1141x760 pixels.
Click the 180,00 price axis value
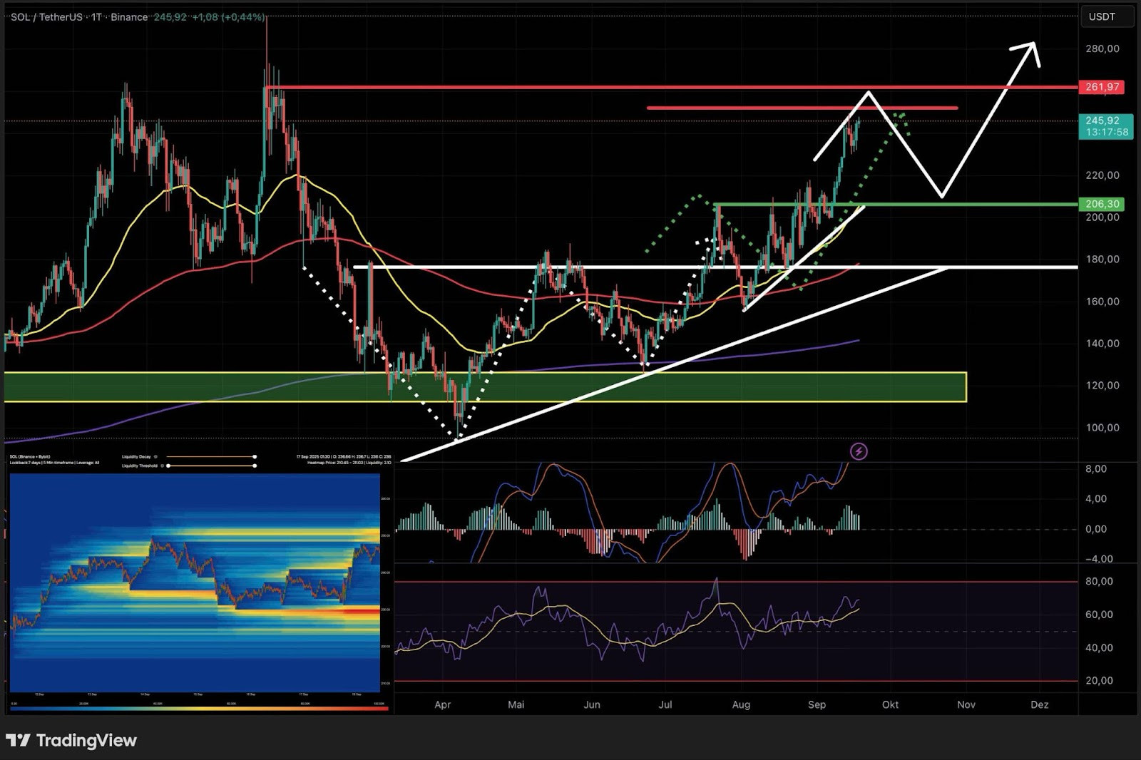(1102, 259)
